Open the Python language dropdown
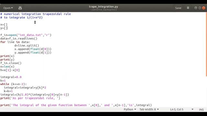 click(130, 110)
